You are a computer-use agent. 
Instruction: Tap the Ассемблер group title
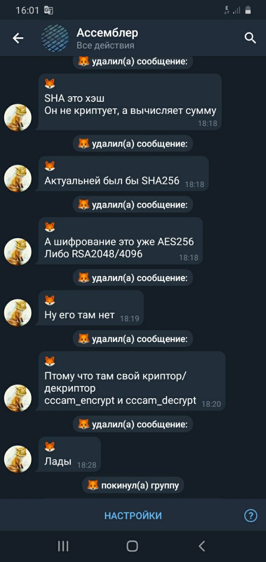[107, 32]
